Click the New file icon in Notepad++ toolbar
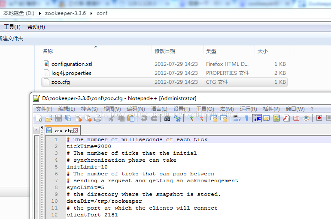331x219 pixels. pos(39,118)
